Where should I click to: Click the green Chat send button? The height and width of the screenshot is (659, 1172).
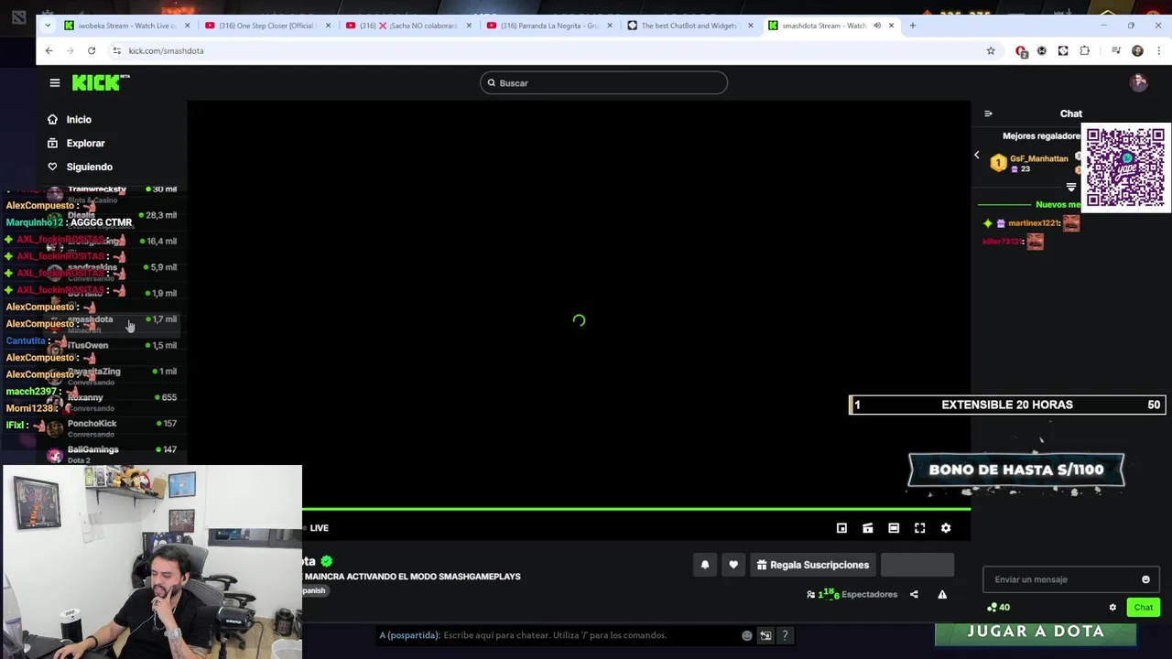[x=1144, y=608]
